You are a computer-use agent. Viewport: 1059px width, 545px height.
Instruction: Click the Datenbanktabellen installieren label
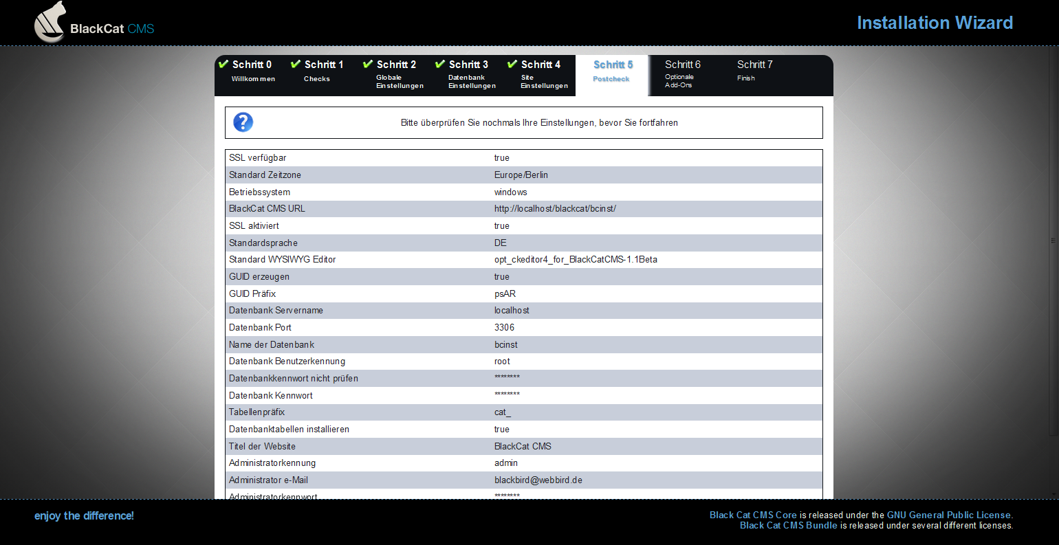point(289,430)
